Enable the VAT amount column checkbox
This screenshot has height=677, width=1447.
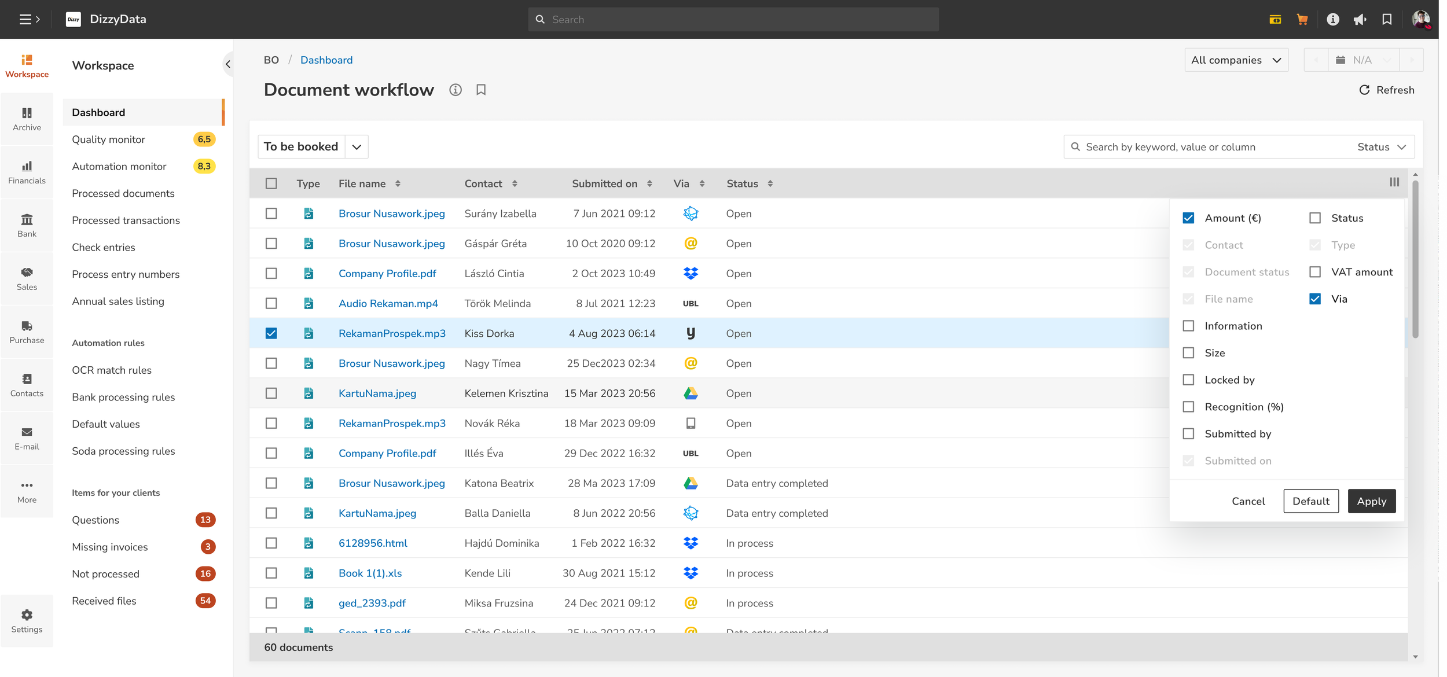coord(1315,272)
